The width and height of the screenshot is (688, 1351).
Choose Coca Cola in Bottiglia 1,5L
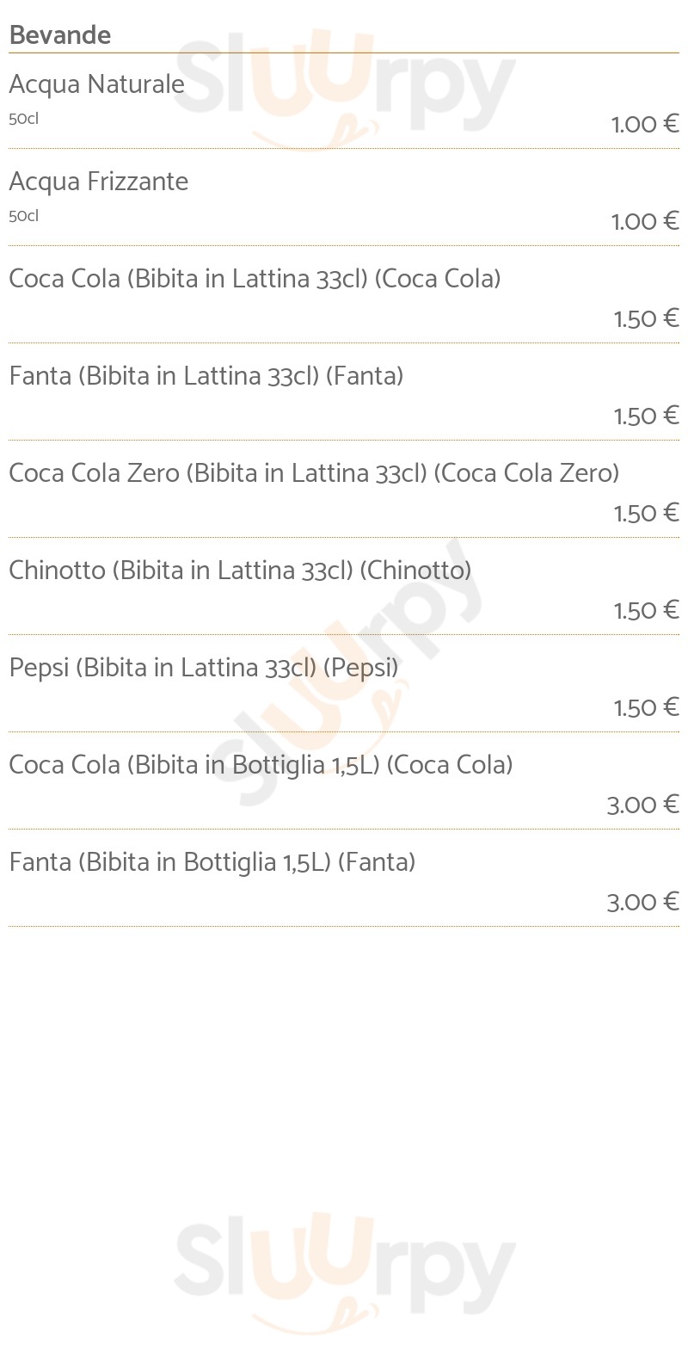[261, 765]
